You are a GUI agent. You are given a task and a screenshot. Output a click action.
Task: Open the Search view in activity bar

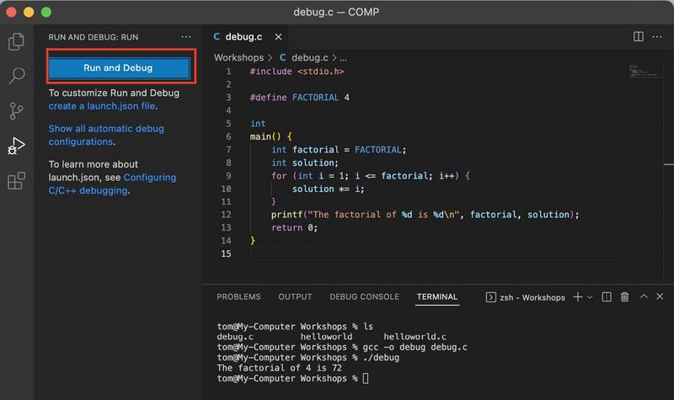16,76
